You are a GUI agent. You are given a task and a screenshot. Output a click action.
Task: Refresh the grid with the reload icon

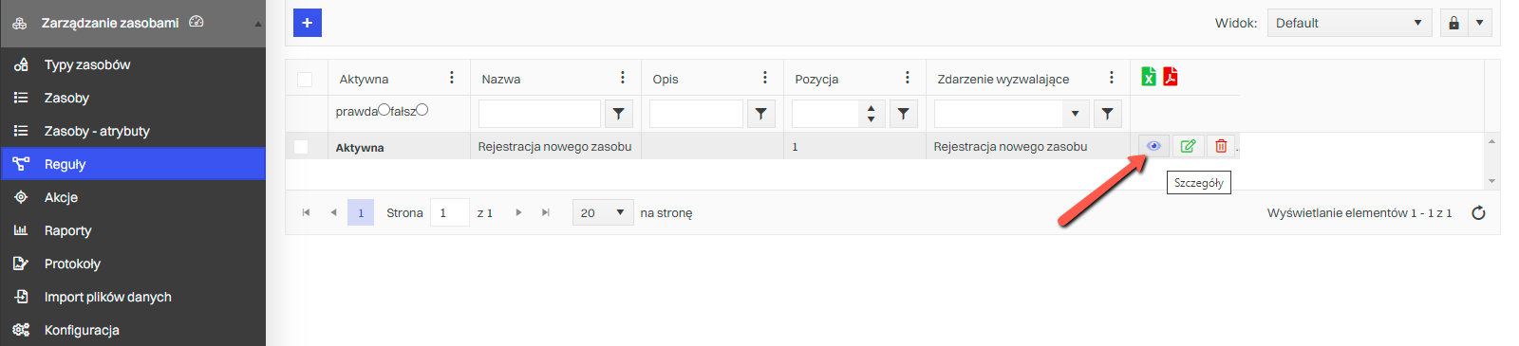[1478, 213]
